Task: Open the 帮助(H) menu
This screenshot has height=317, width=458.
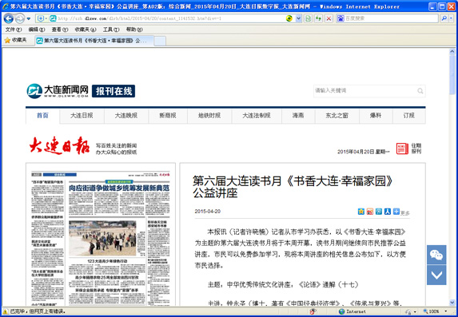Action: (134, 30)
